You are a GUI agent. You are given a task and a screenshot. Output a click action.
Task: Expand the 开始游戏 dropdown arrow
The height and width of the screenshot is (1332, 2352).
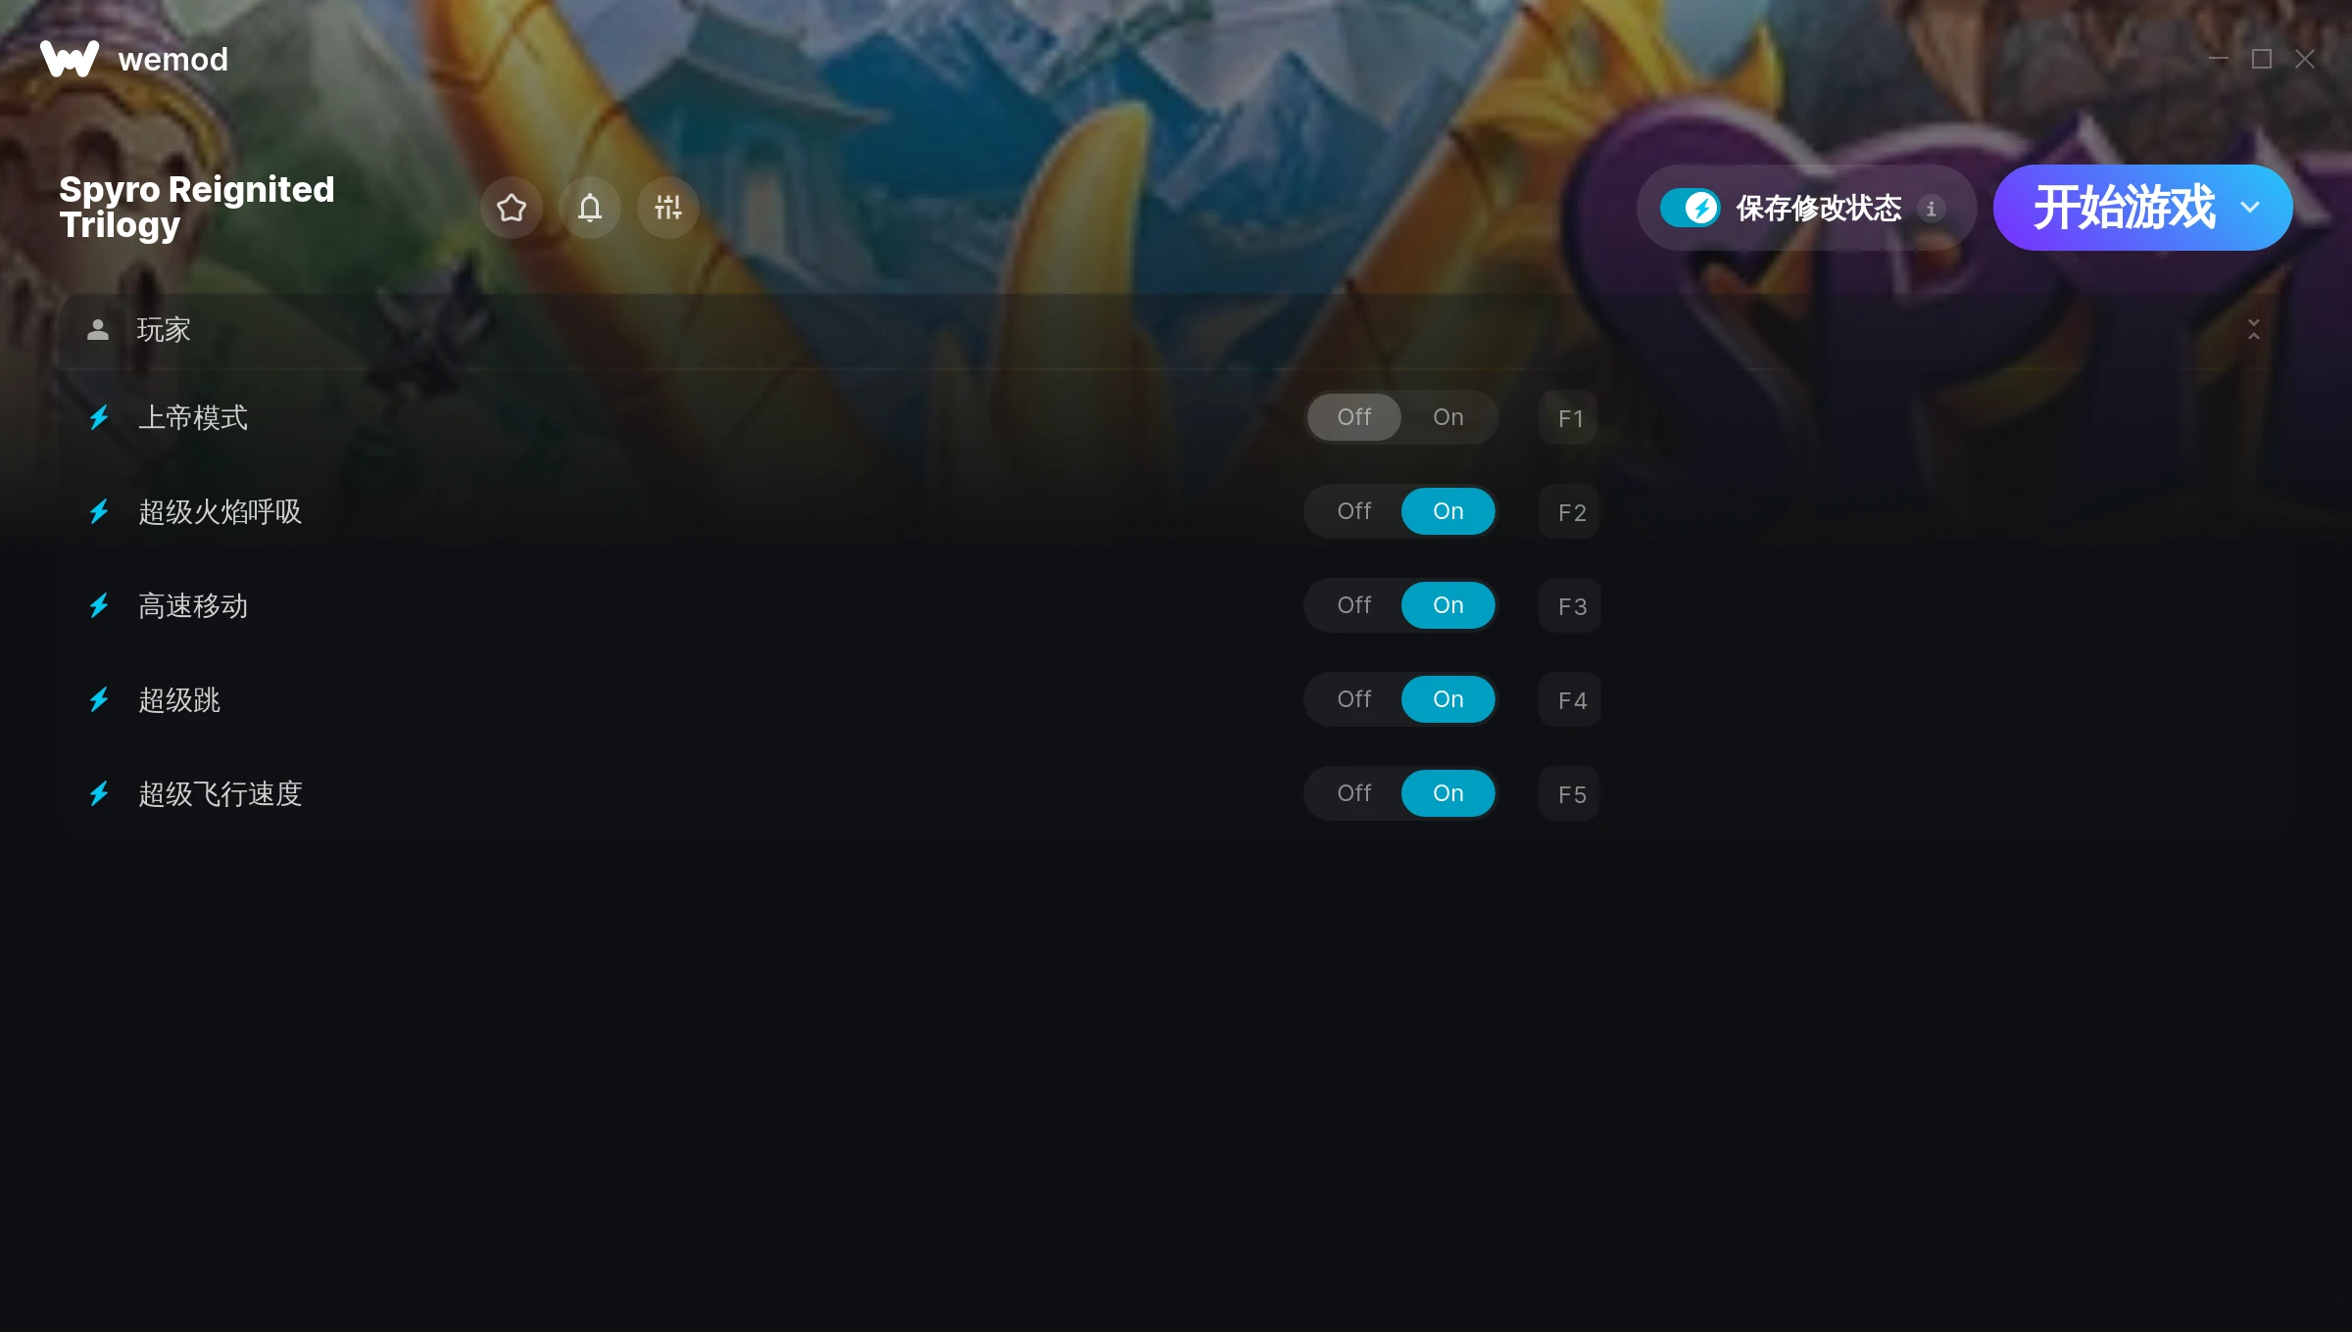[x=2250, y=208]
